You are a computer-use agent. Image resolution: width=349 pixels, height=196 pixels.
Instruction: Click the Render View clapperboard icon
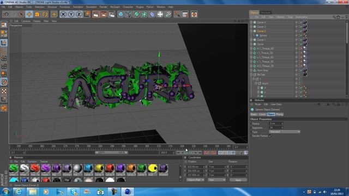[x=96, y=15]
